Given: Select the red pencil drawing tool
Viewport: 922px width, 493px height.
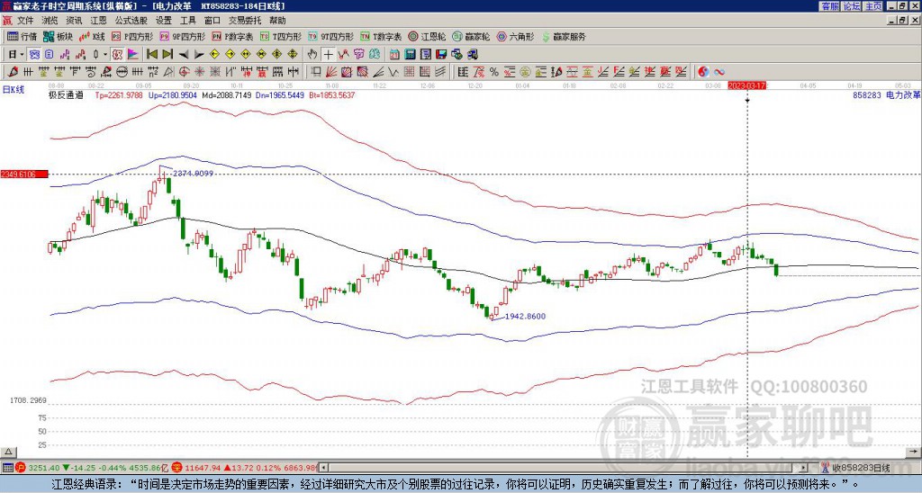Looking at the screenshot, I should click(13, 72).
